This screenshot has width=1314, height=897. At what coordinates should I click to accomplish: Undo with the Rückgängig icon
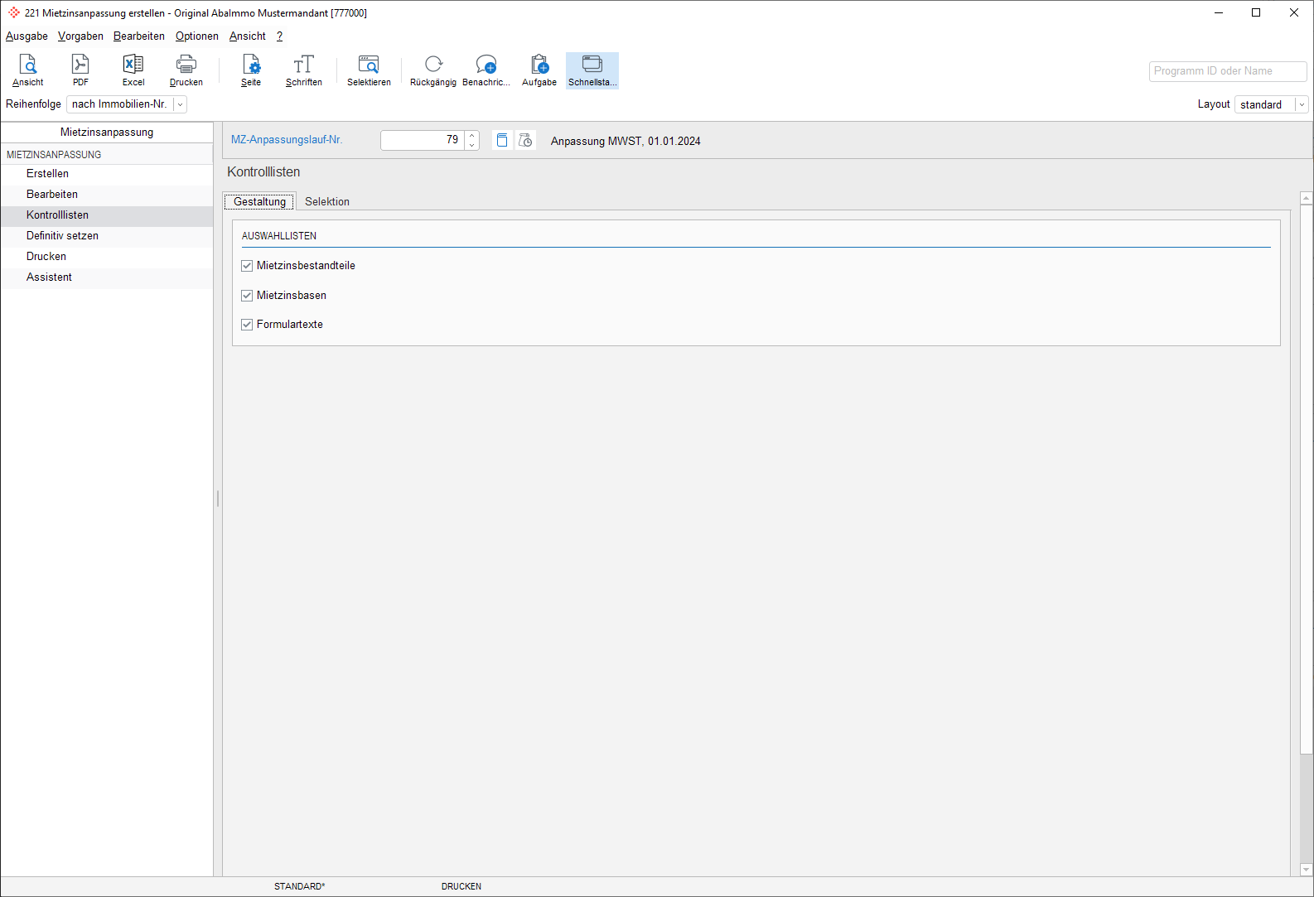(x=433, y=70)
